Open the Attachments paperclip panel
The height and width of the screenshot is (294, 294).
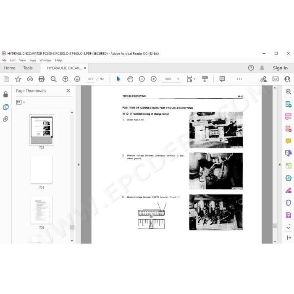(x=5, y=119)
